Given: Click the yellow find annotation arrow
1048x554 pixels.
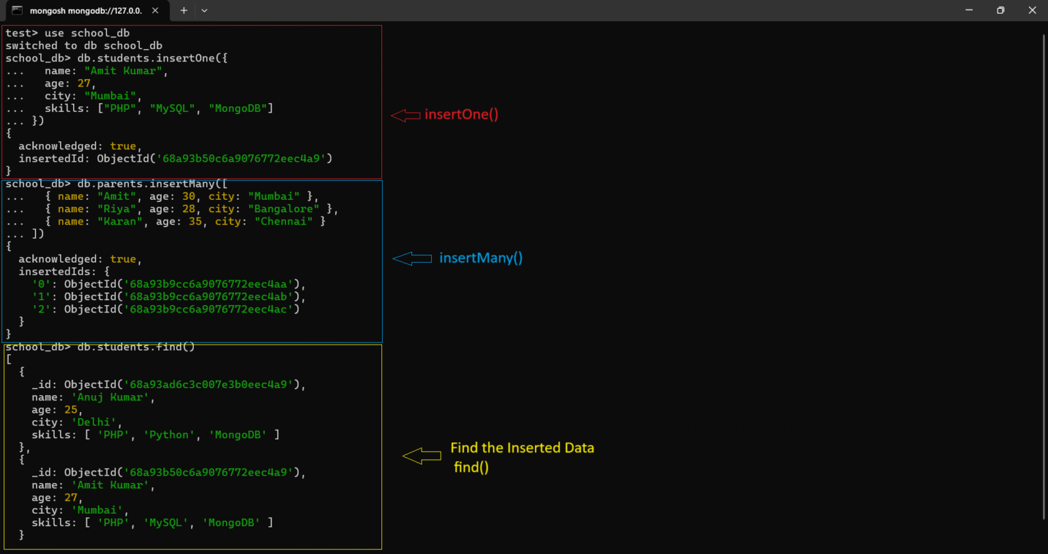Looking at the screenshot, I should click(422, 455).
